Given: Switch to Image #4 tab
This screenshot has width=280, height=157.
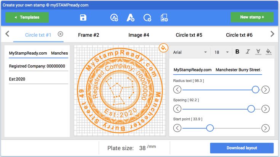Looking at the screenshot, I should [139, 35].
